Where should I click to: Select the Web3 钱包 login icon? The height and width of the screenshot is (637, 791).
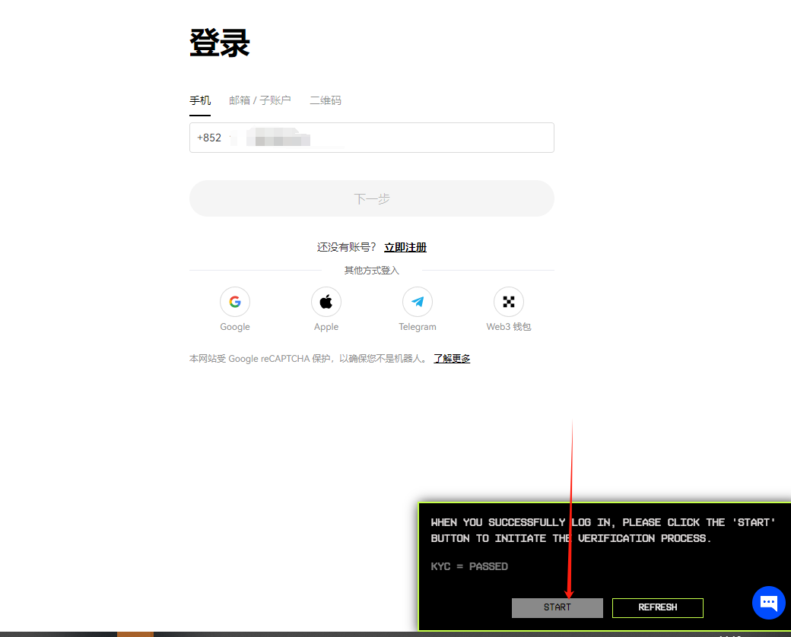(x=509, y=302)
